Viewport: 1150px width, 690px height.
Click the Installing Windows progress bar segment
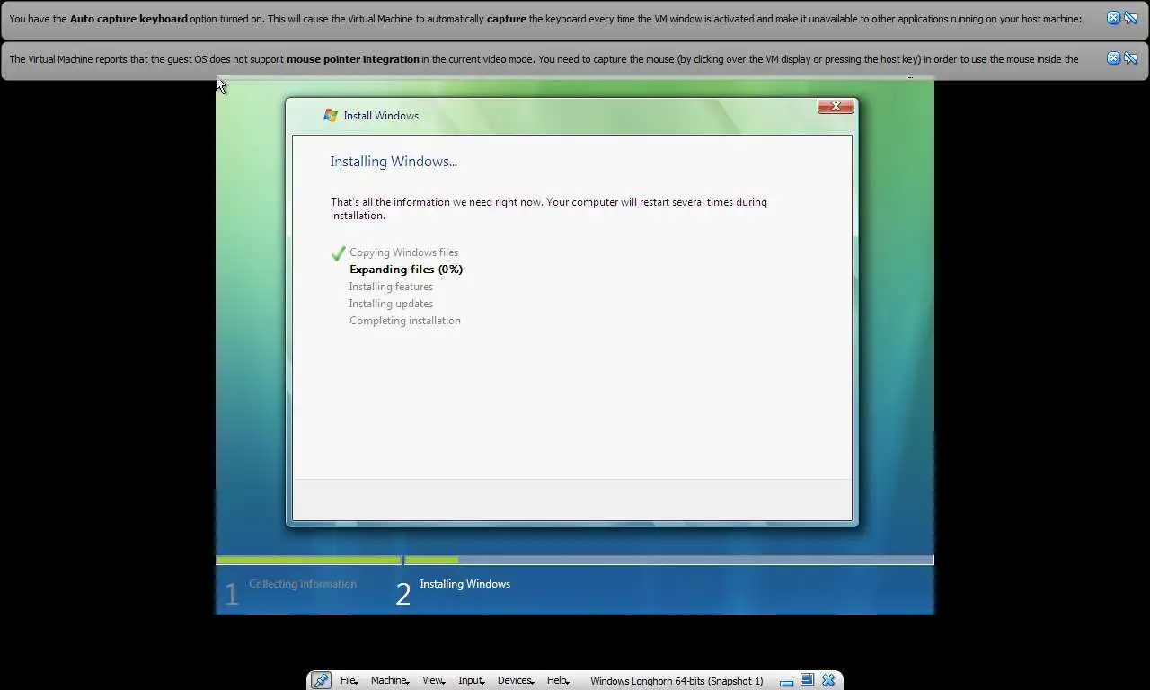(669, 560)
